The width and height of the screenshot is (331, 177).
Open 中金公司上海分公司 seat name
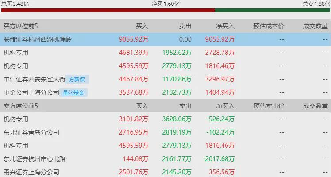31,92
